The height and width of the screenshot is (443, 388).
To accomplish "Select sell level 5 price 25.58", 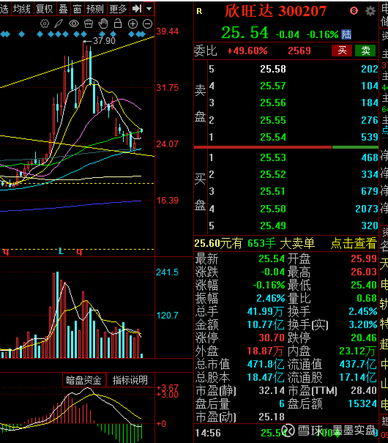I will point(273,69).
